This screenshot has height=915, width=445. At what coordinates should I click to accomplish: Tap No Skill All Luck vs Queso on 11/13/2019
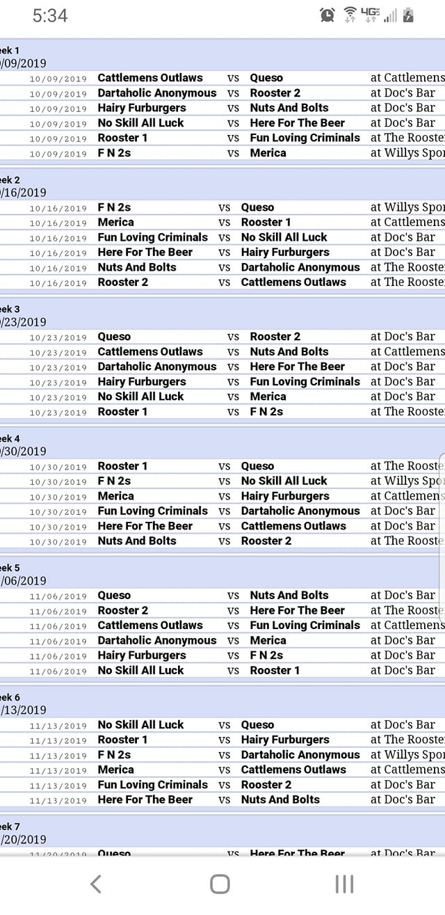pos(222,725)
